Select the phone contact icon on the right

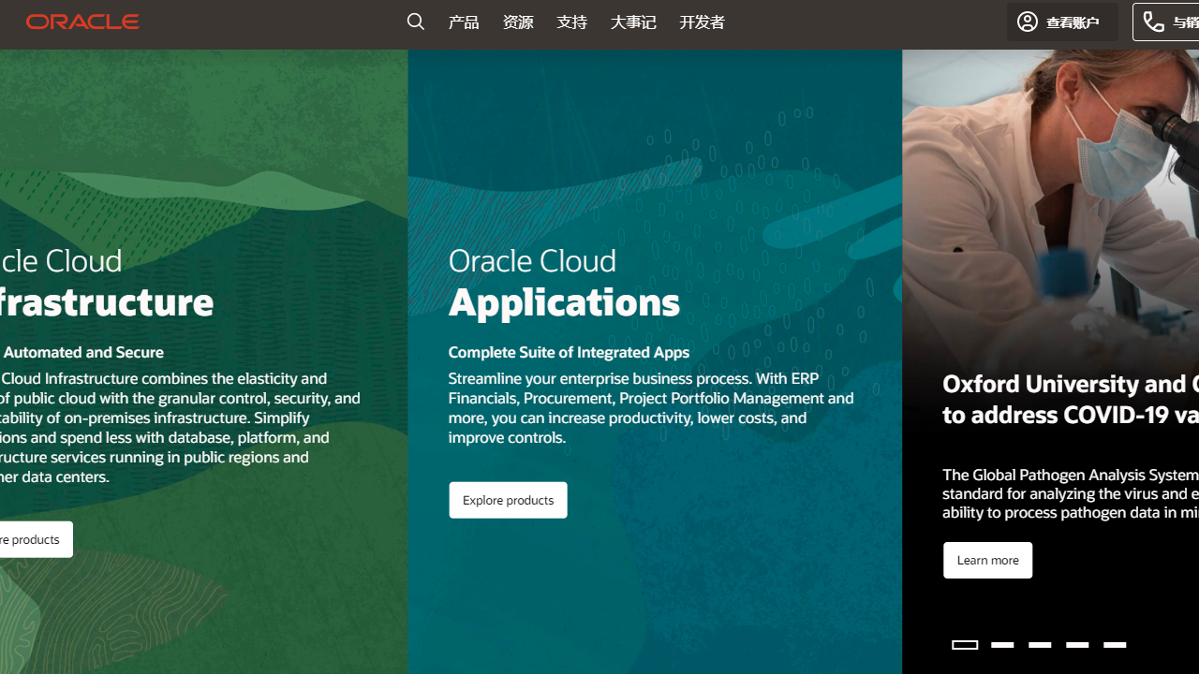point(1153,21)
